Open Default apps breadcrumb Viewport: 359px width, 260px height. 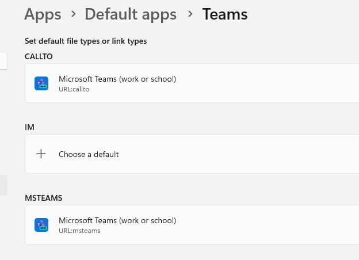(x=131, y=14)
